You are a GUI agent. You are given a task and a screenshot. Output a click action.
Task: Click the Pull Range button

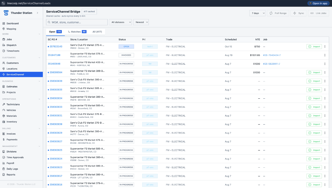(278, 13)
